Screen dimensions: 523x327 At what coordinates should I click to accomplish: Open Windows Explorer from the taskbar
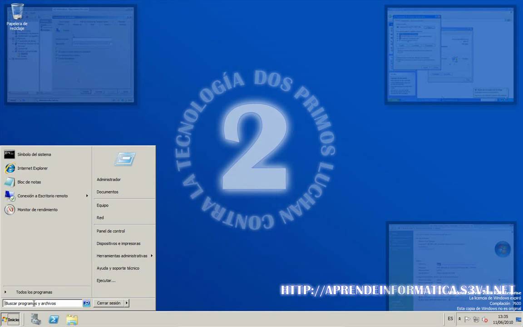(x=72, y=320)
